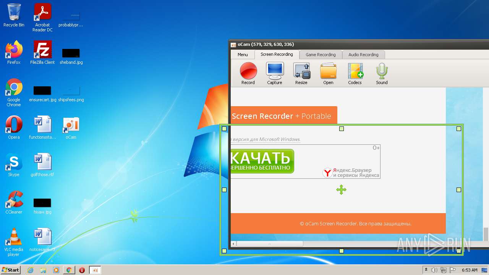Image resolution: width=489 pixels, height=275 pixels.
Task: Select the CCleaner desktop shortcut
Action: click(14, 202)
